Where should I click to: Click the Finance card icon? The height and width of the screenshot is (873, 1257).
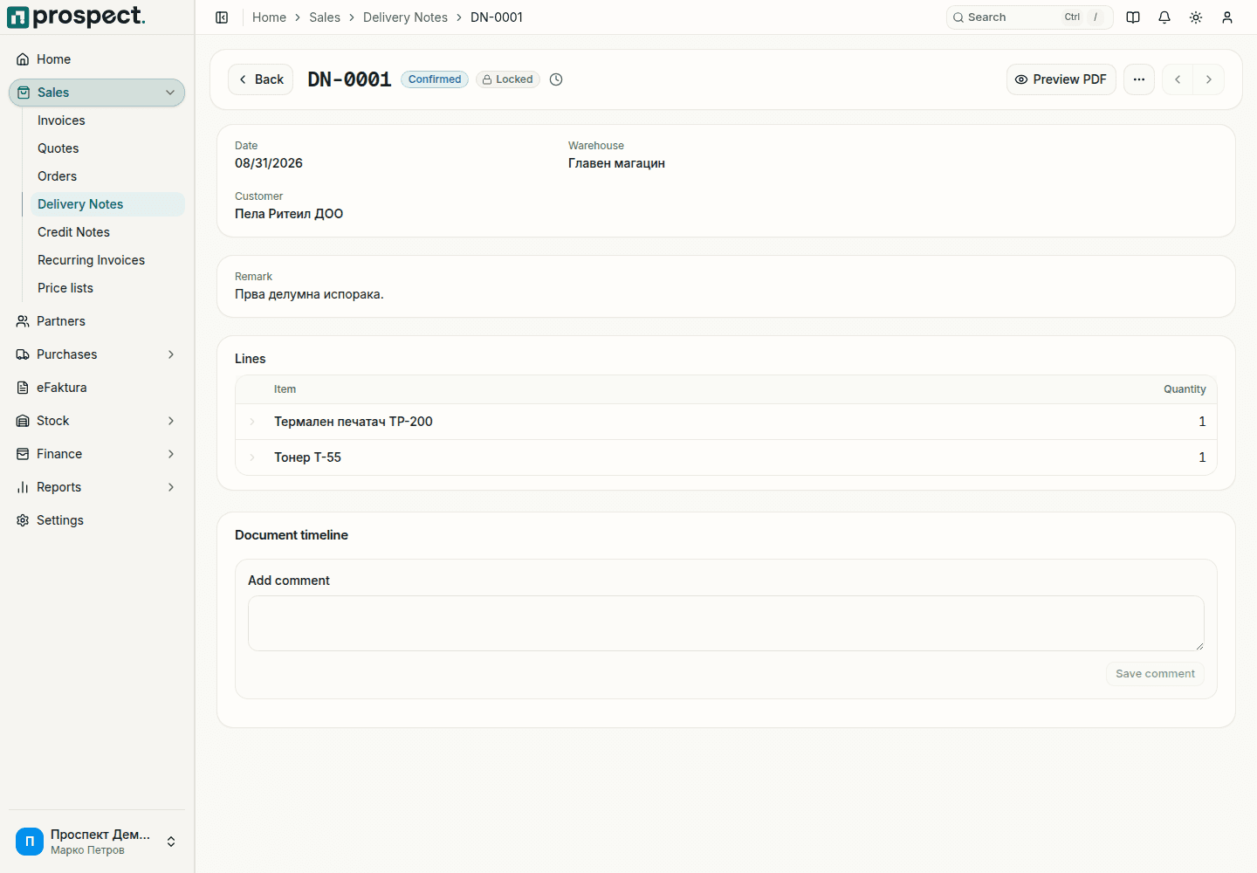coord(23,454)
